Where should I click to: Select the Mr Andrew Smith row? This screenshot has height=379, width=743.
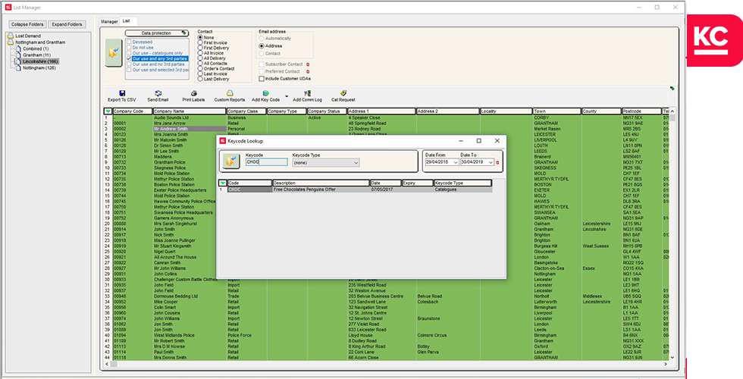190,129
